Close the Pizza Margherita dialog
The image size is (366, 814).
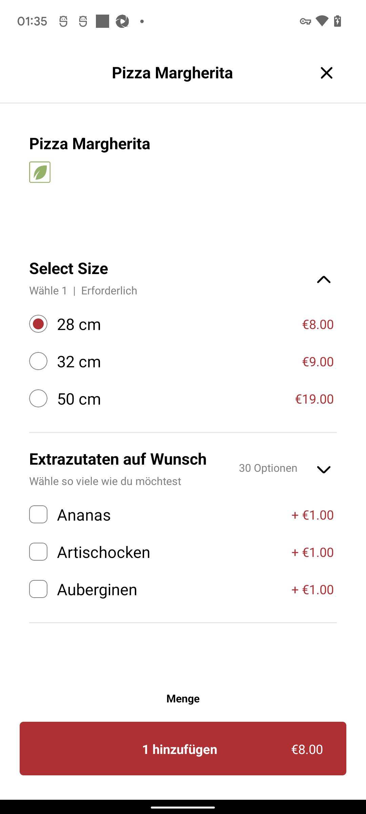coord(326,73)
